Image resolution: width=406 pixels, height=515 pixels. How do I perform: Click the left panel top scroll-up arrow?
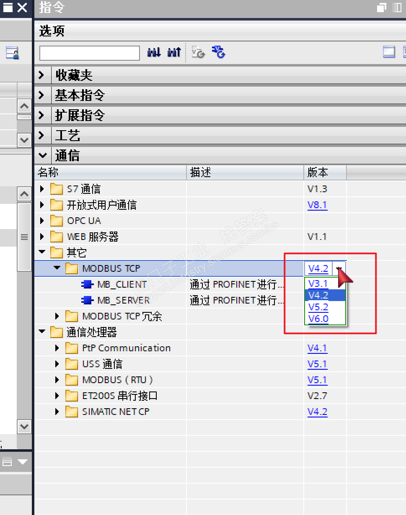click(24, 106)
